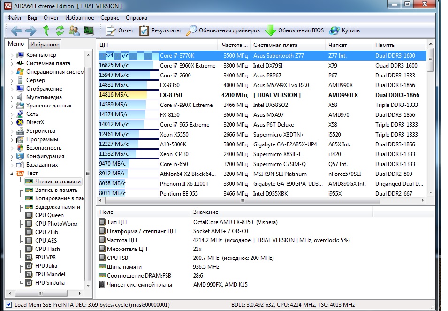Screen dimensions: 448x311
Task: Click the left tree horizontal scrollbar
Action: point(41,293)
